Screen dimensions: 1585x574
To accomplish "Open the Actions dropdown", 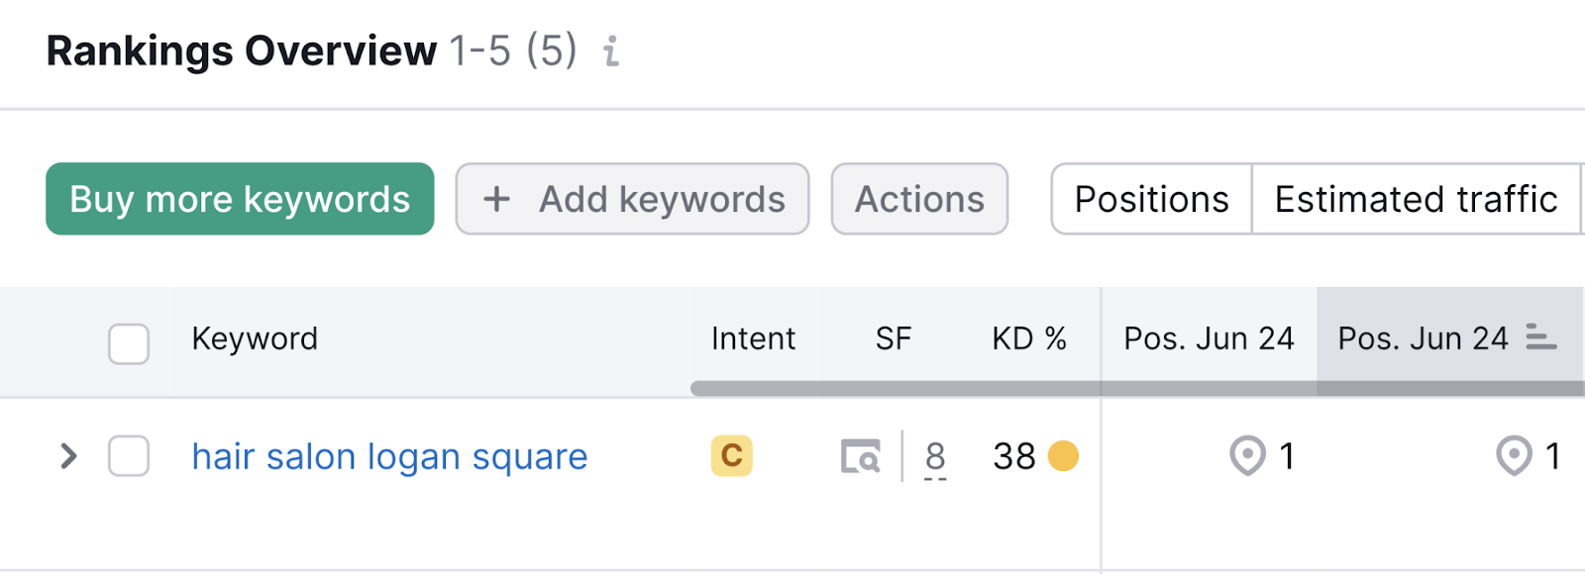I will pyautogui.click(x=918, y=199).
